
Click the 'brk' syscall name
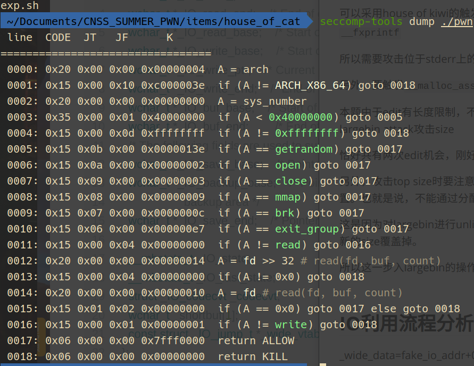(285, 213)
